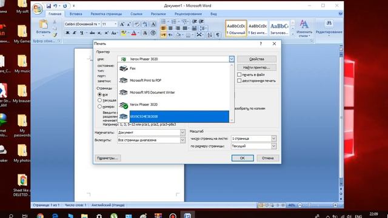Open the Editing (Редактирование) ribbon group
The height and width of the screenshot is (218, 388).
pos(329,28)
